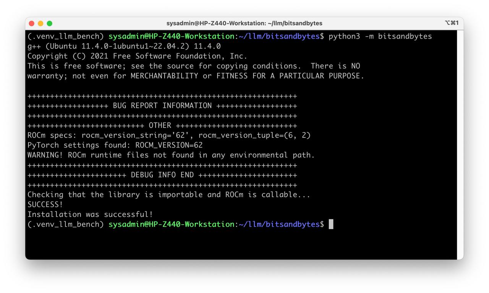Click the 'Checking that the library is importable' line
This screenshot has height=293, width=489.
[169, 195]
